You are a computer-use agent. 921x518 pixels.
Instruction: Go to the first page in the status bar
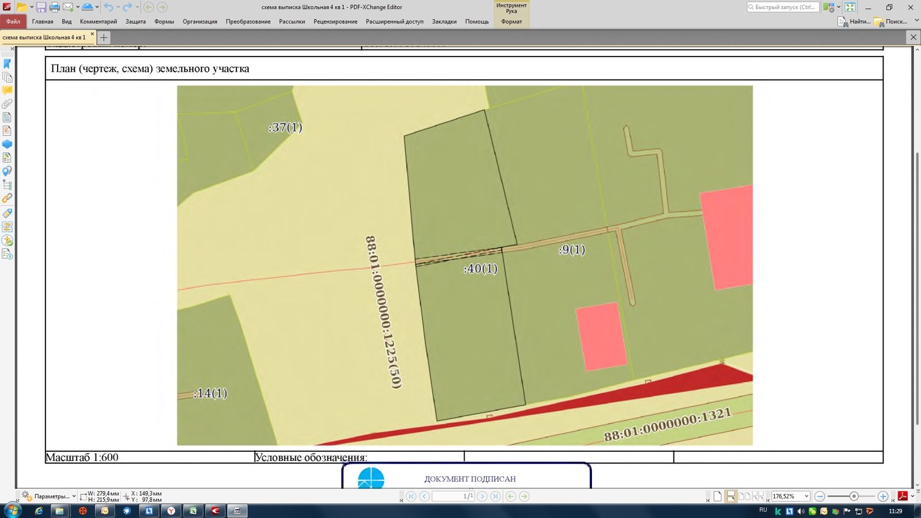point(411,496)
